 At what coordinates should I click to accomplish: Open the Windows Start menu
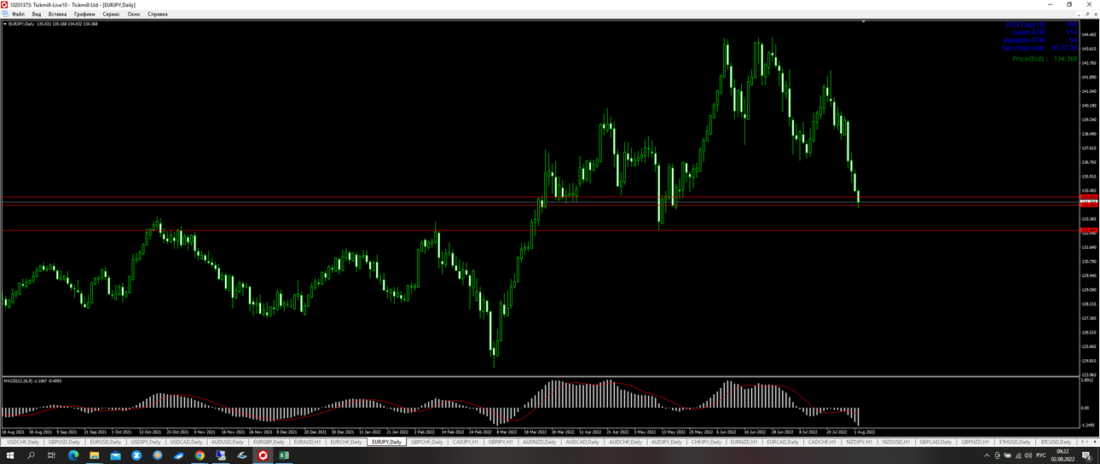tap(10, 455)
